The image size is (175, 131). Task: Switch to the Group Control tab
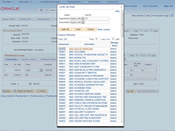click(9, 19)
